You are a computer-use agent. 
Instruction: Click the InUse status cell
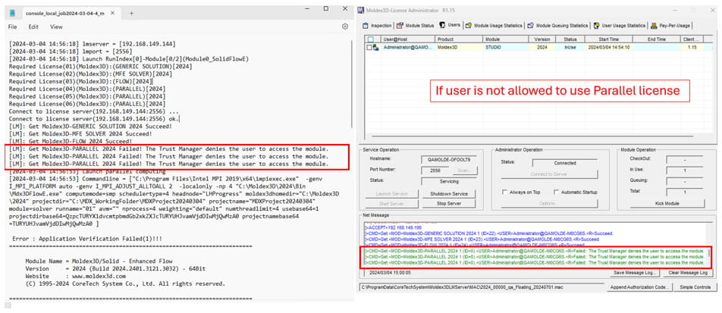570,47
